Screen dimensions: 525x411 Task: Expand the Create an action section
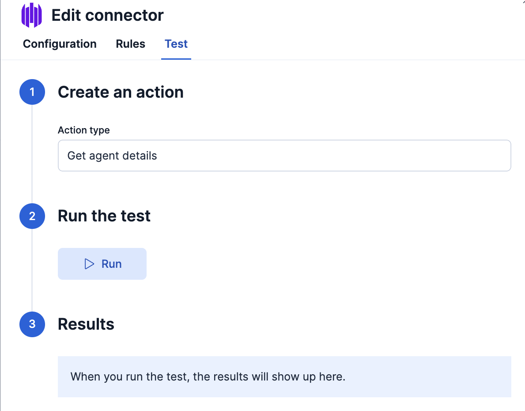[x=121, y=92]
